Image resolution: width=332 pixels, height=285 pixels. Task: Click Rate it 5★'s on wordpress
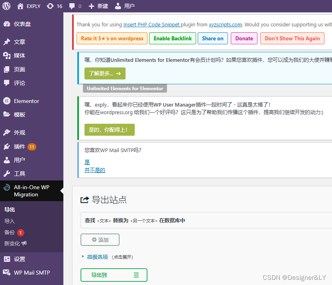[x=112, y=38]
